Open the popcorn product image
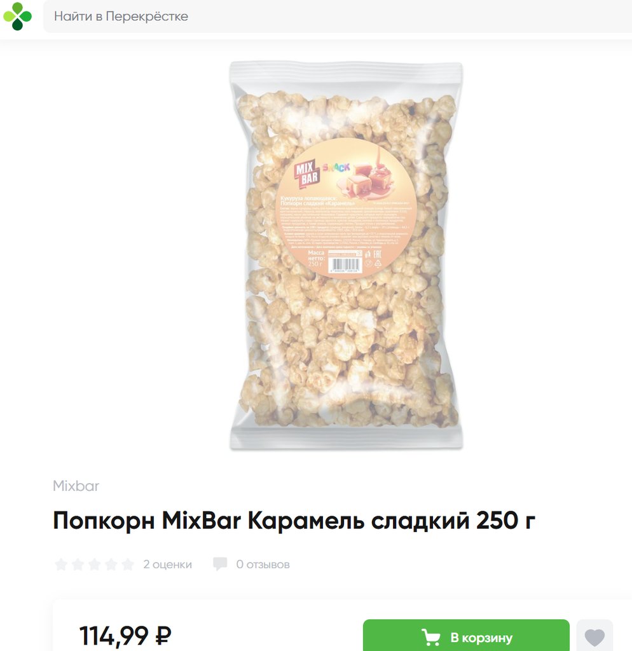The height and width of the screenshot is (651, 632). pyautogui.click(x=347, y=256)
